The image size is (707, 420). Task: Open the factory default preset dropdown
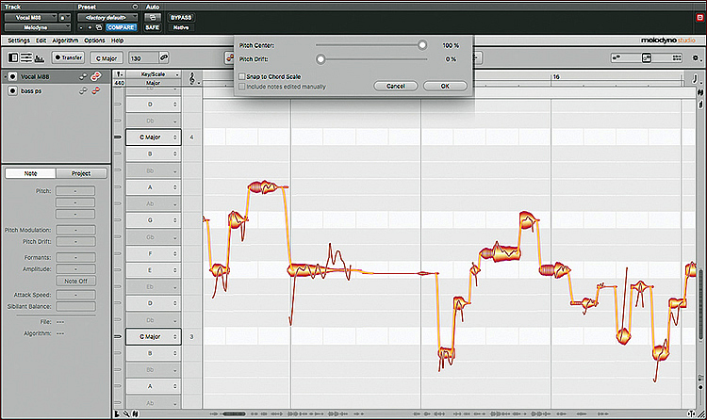106,18
